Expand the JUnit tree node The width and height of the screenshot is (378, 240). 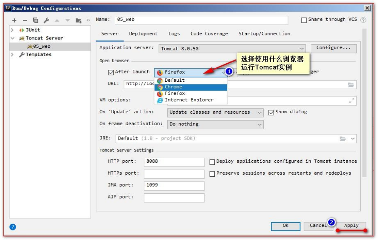pos(12,30)
